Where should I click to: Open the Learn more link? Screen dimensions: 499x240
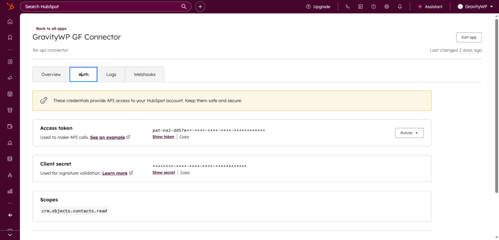tap(115, 173)
